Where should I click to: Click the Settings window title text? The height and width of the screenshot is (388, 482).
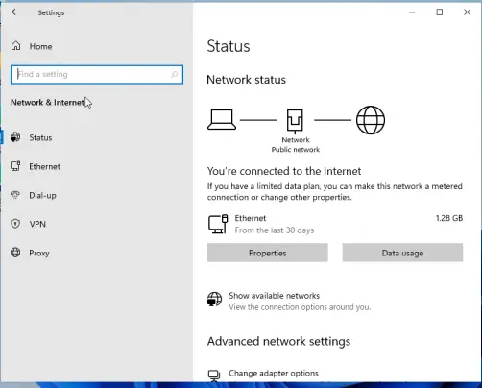(51, 12)
